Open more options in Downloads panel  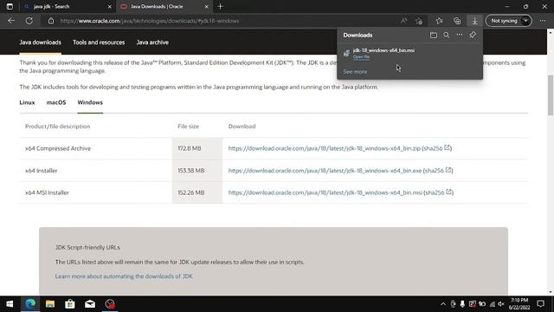(x=460, y=35)
